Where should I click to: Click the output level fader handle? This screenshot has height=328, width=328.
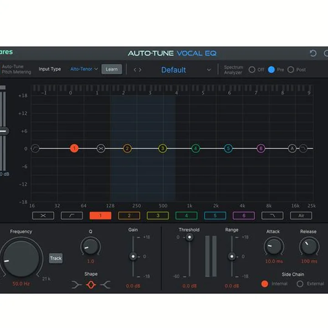coord(3,131)
